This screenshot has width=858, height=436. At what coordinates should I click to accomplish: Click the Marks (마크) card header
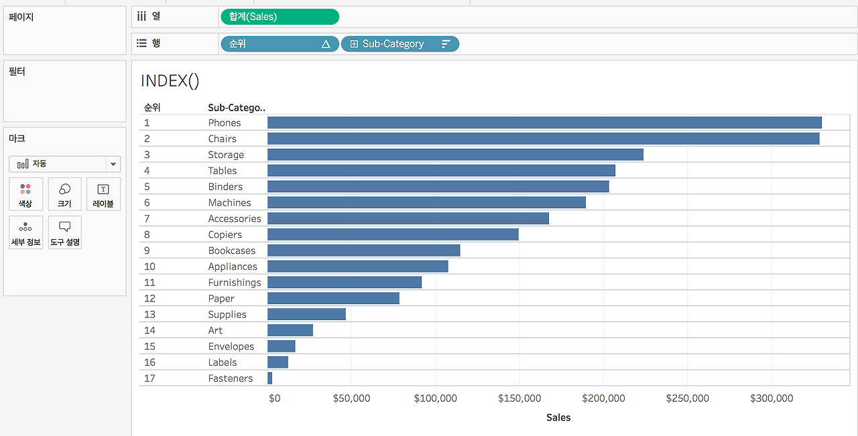point(17,138)
